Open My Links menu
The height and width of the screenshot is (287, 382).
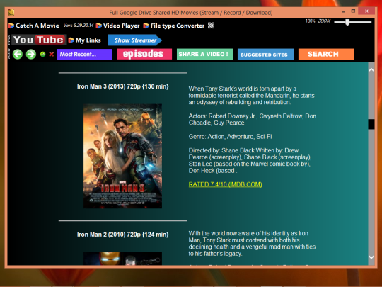pyautogui.click(x=85, y=40)
